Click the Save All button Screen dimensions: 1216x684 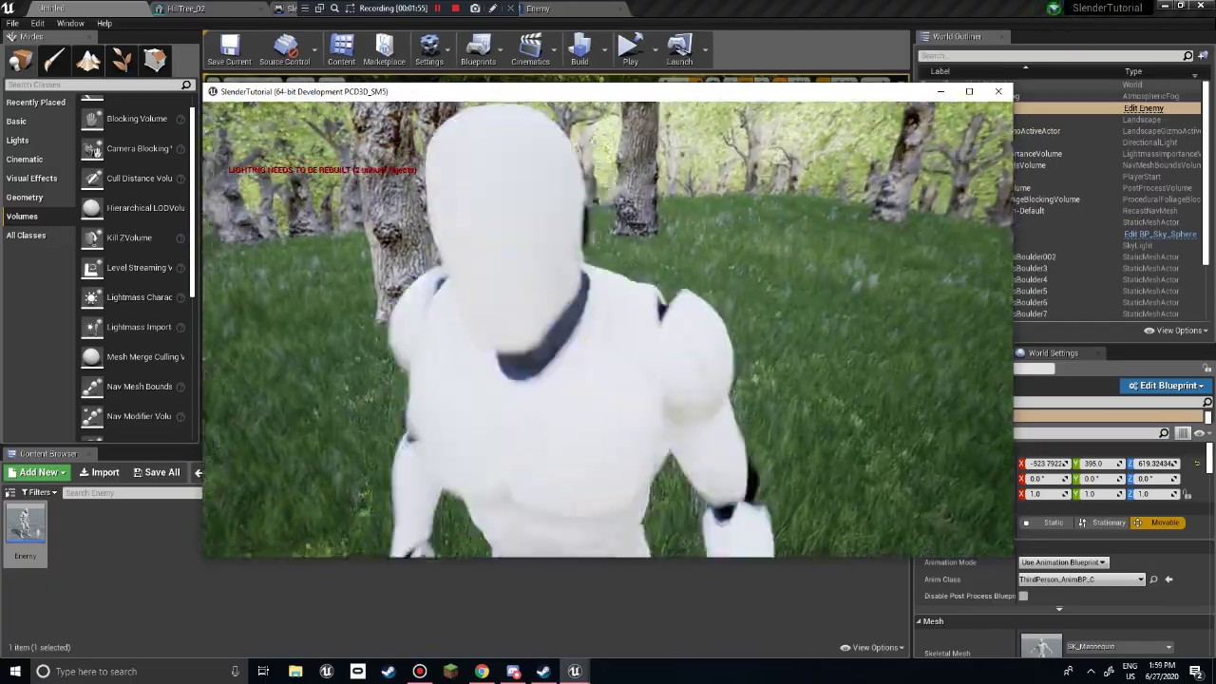point(157,472)
